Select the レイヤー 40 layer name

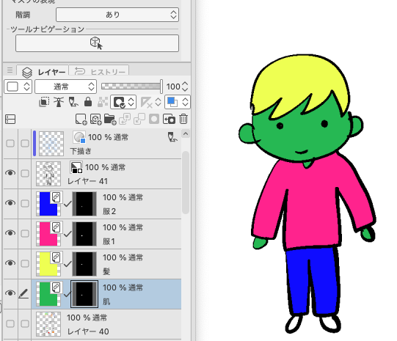tap(88, 331)
